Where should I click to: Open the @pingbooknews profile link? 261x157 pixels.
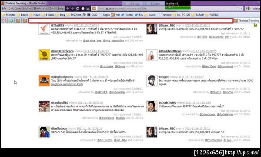coord(62,77)
